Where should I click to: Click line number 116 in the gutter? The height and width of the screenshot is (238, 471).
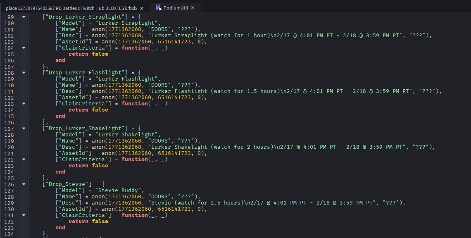click(9, 122)
